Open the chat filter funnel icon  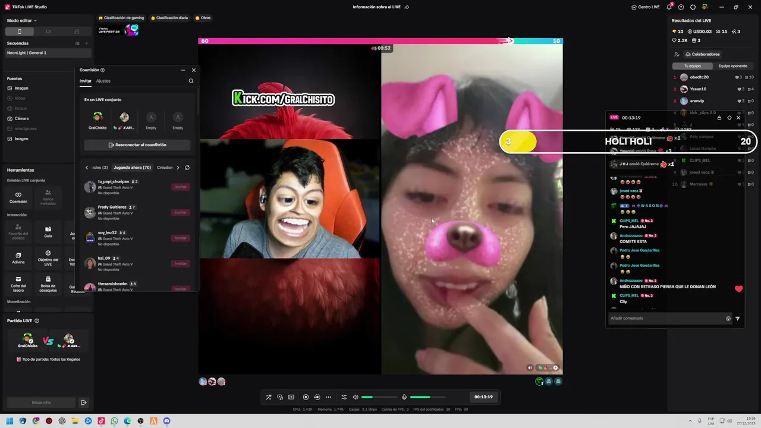pyautogui.click(x=738, y=319)
